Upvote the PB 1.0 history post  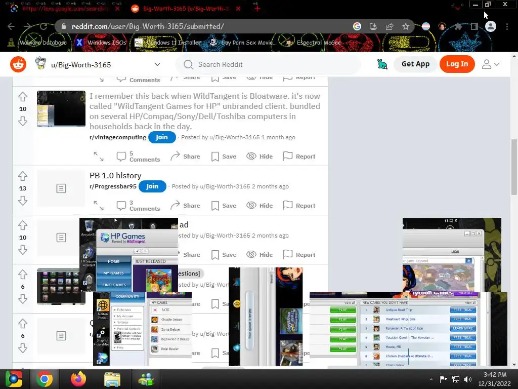point(23,176)
